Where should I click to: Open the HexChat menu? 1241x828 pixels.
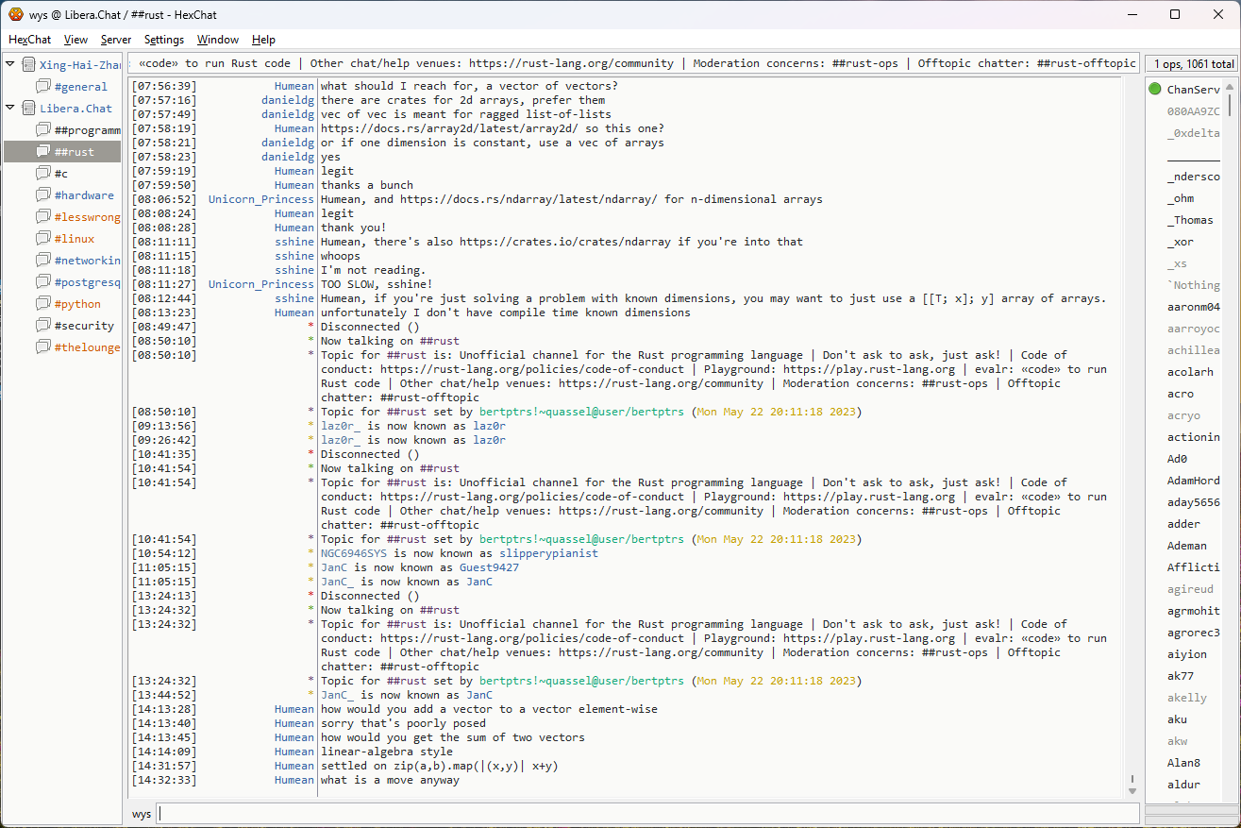click(x=30, y=40)
